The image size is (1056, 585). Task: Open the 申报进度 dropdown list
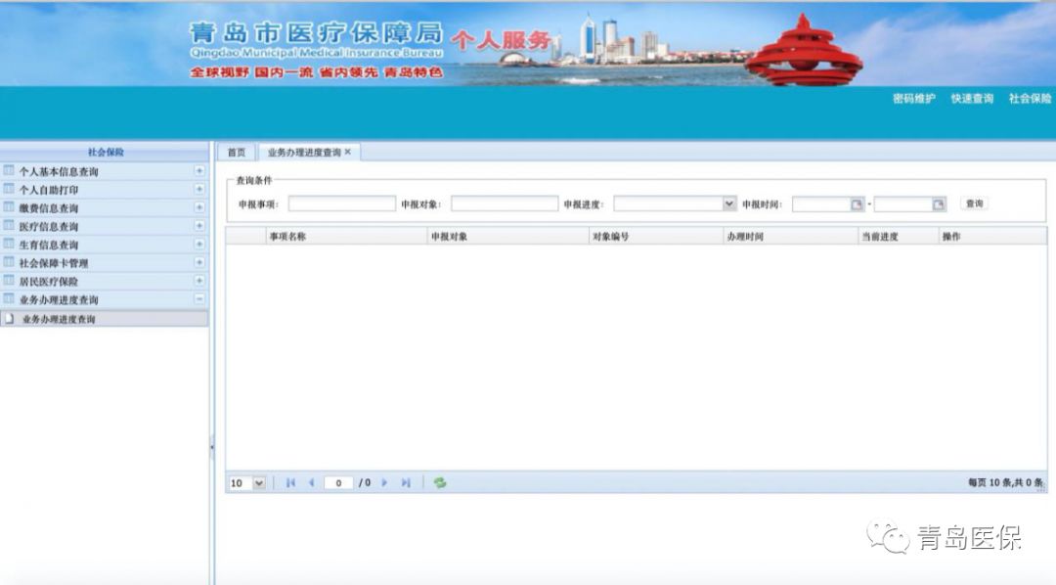[x=728, y=204]
